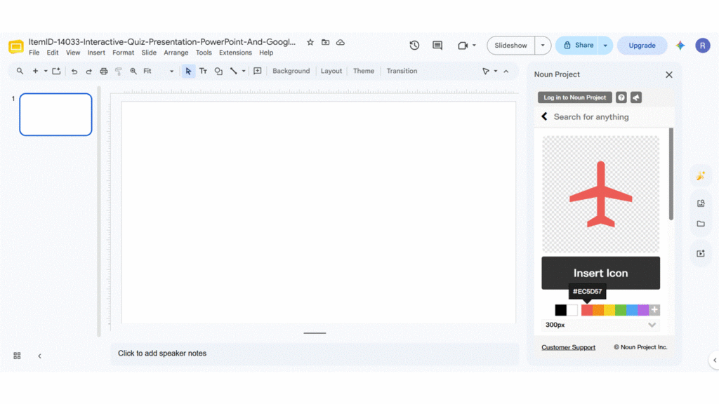This screenshot has height=404, width=719.
Task: Open version history clock icon
Action: click(414, 46)
